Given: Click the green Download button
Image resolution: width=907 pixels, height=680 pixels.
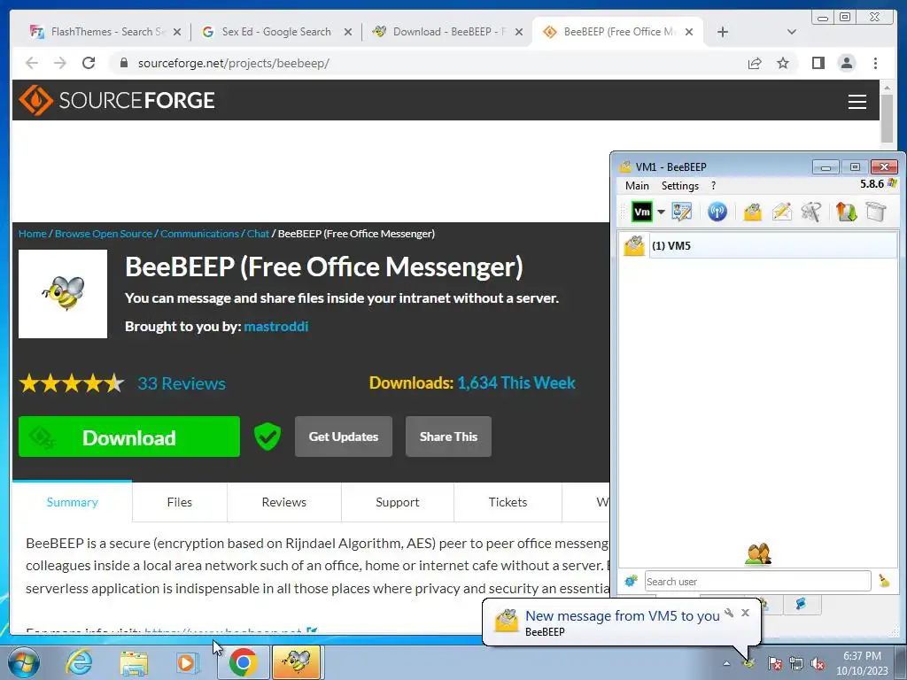Looking at the screenshot, I should point(129,437).
